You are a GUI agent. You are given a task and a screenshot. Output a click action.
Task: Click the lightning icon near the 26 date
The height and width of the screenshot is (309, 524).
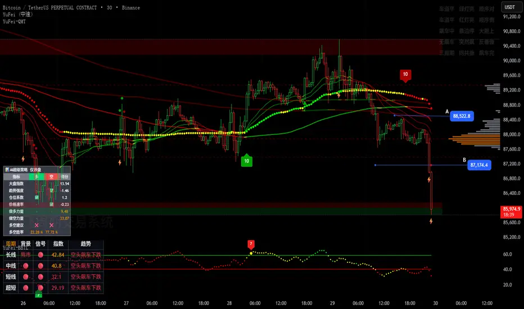point(23,158)
